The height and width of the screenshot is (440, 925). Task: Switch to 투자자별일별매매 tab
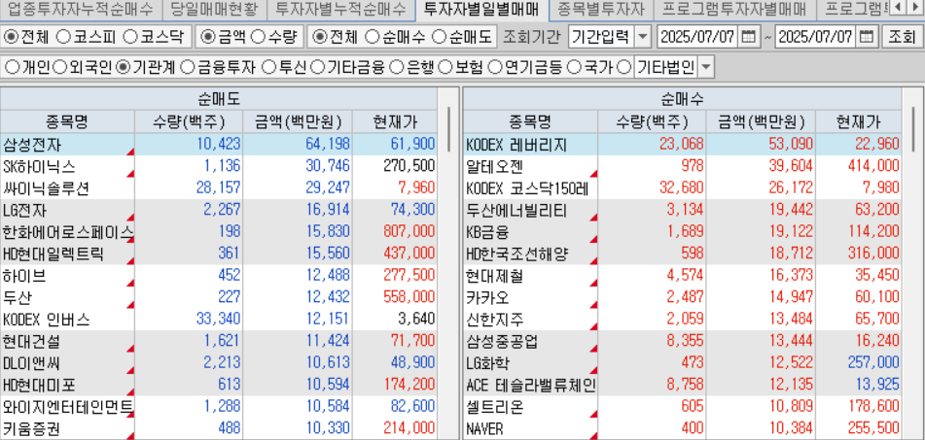click(x=481, y=8)
